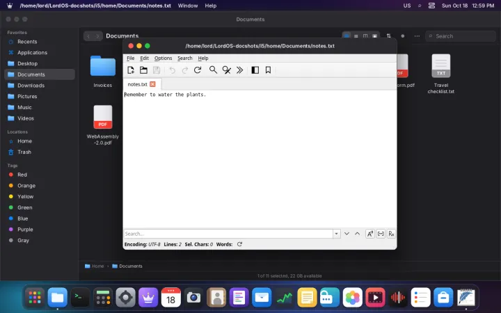
Task: Open Find with the magnifier toolbar icon
Action: pos(213,70)
